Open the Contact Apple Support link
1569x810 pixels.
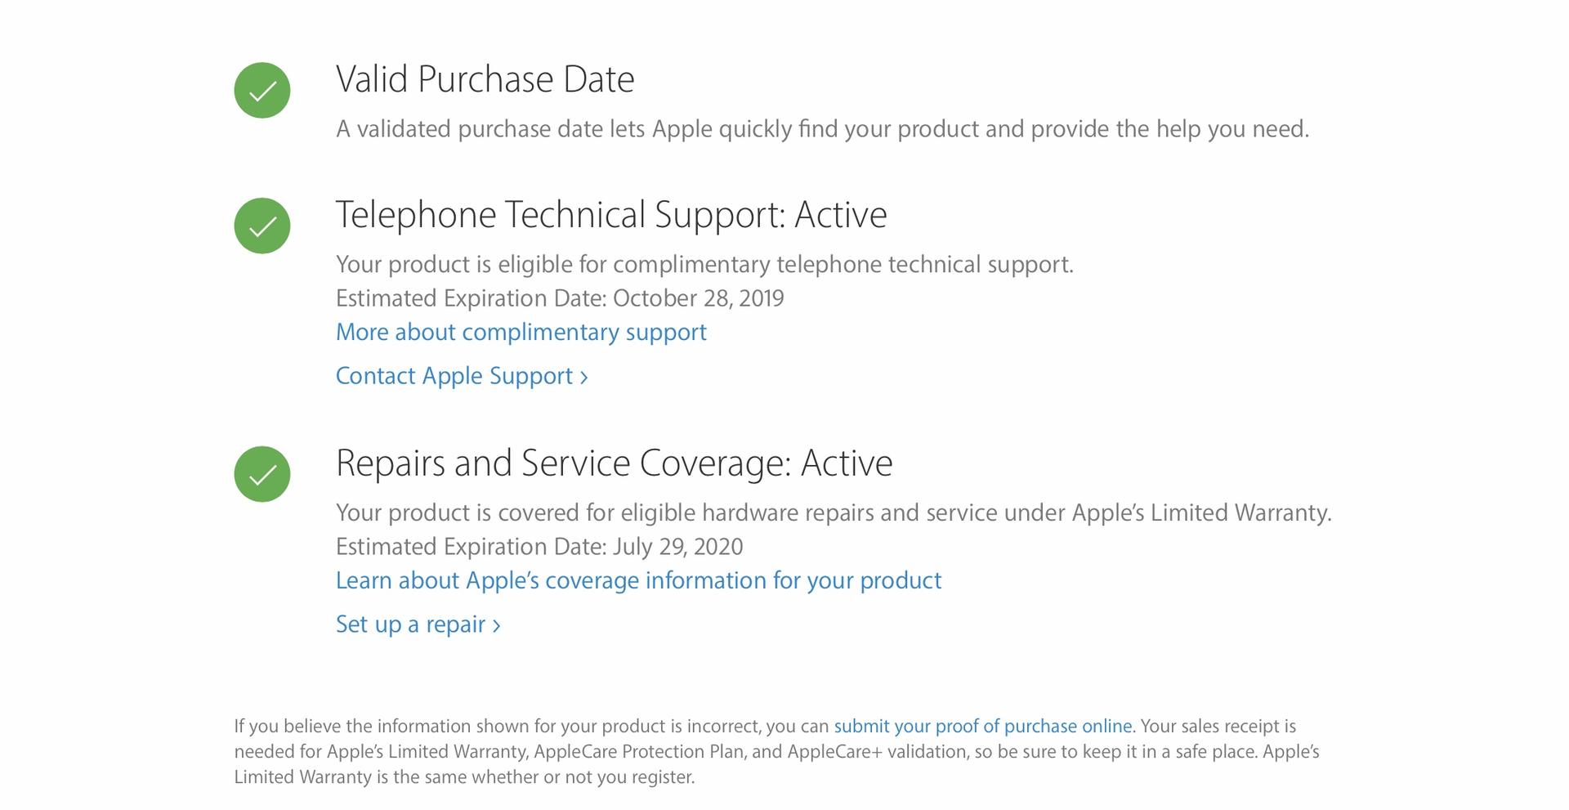[x=462, y=376]
